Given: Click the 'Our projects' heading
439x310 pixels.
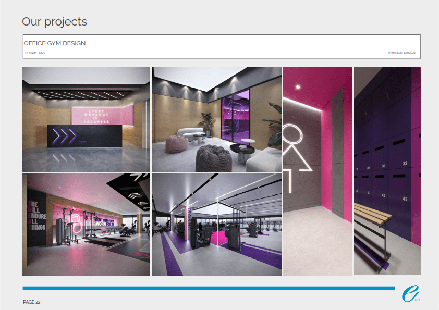Looking at the screenshot, I should point(54,21).
